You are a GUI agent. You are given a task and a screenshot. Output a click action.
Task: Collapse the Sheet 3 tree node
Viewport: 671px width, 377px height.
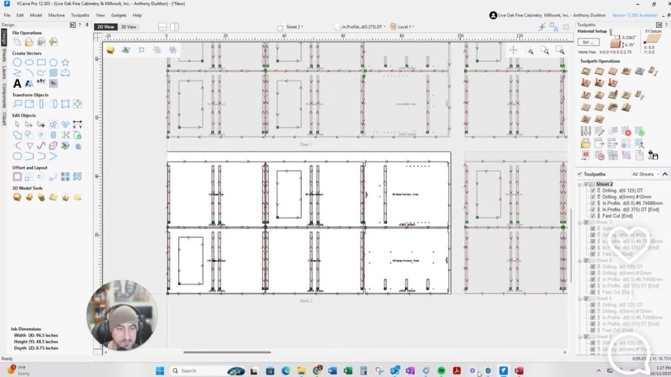[580, 223]
